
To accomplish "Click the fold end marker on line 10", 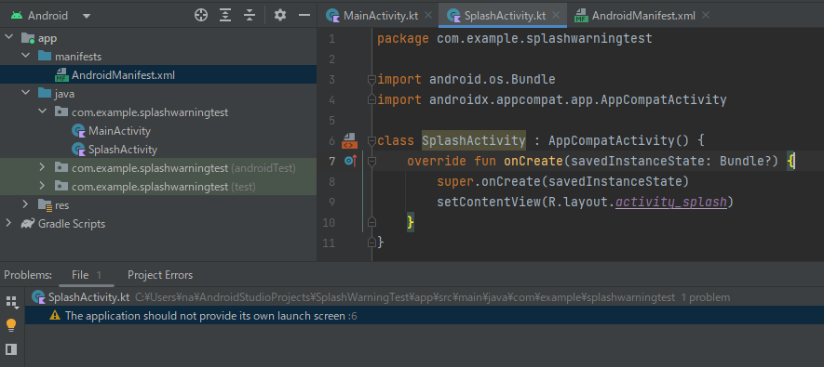I will tap(371, 222).
